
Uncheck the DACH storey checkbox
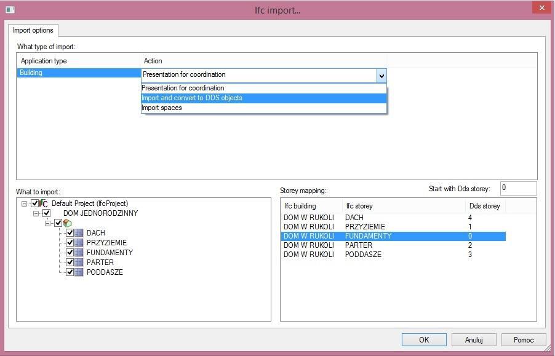70,233
